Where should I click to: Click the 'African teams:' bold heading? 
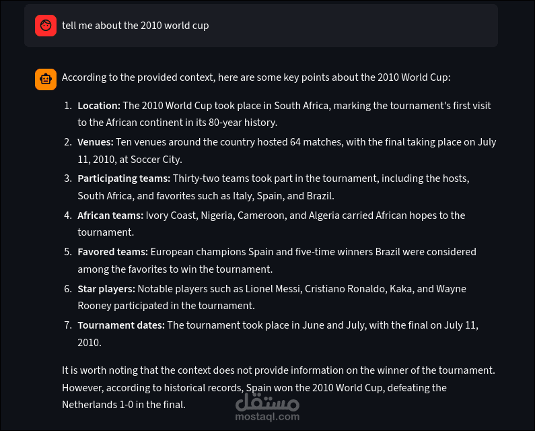(x=110, y=215)
